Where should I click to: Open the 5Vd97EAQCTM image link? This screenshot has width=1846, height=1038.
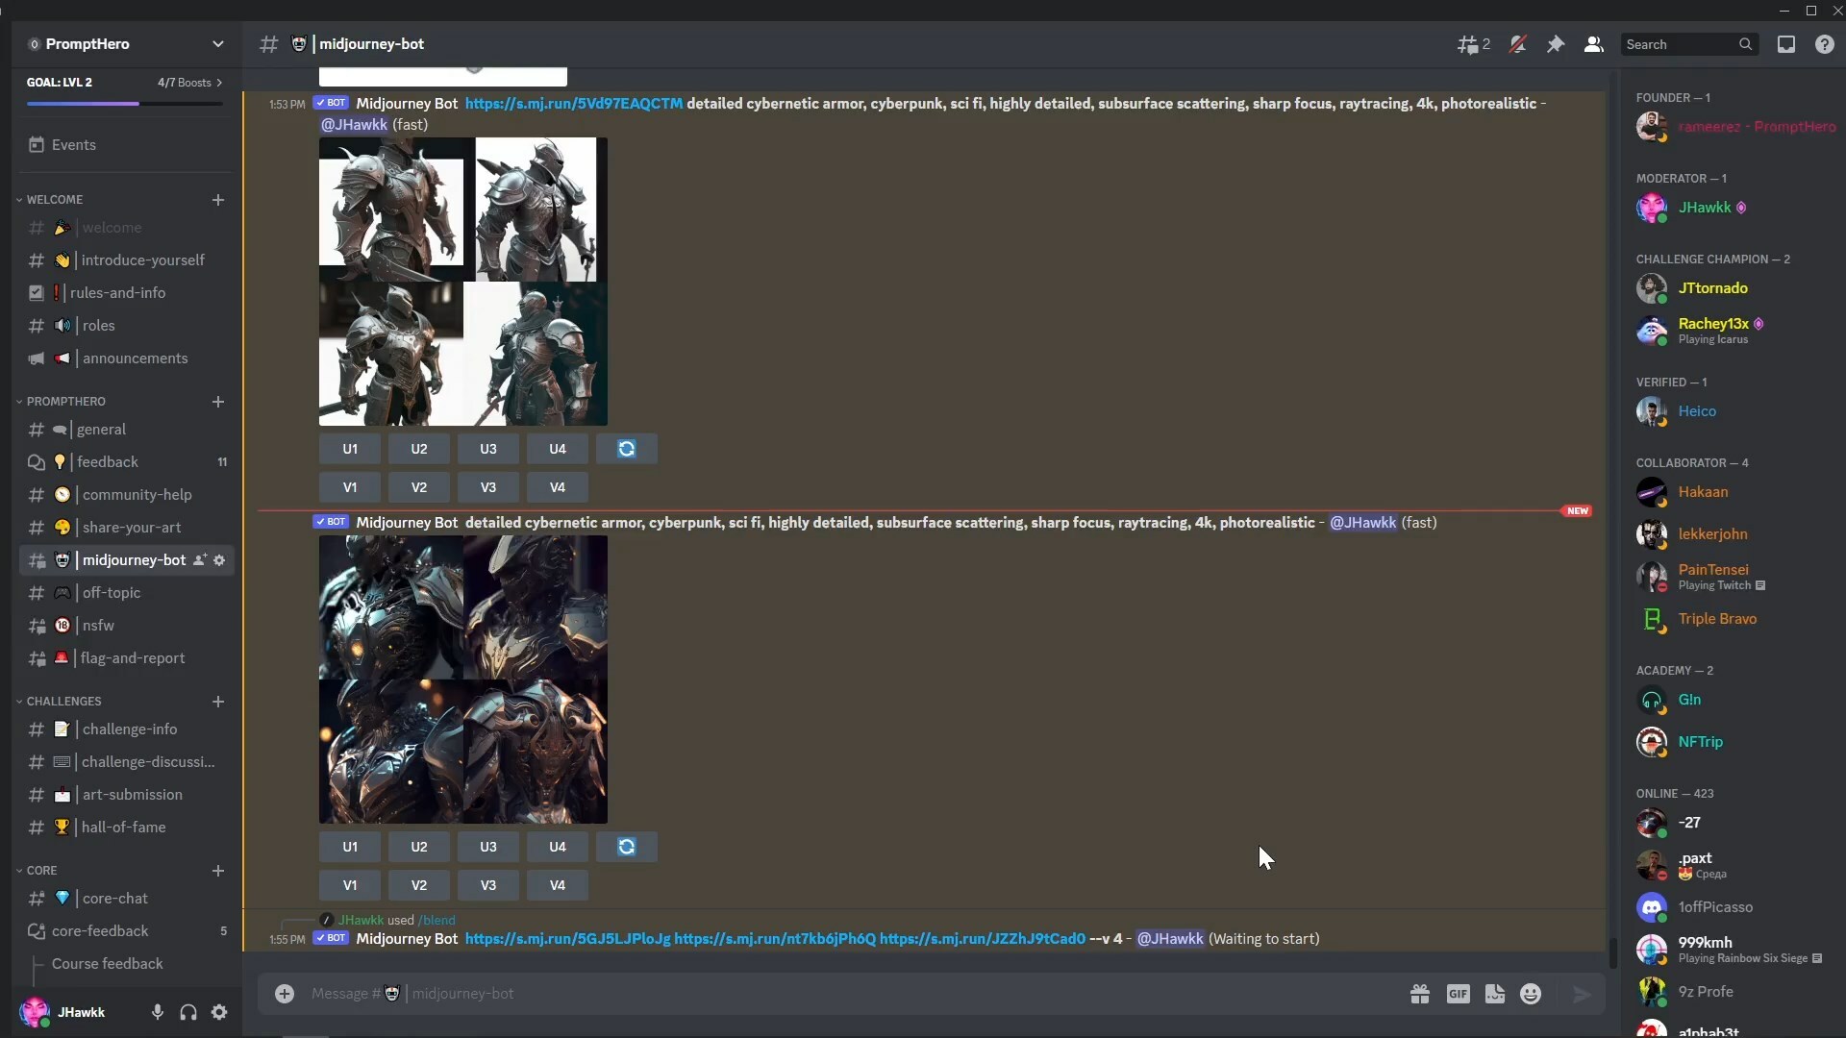click(574, 104)
